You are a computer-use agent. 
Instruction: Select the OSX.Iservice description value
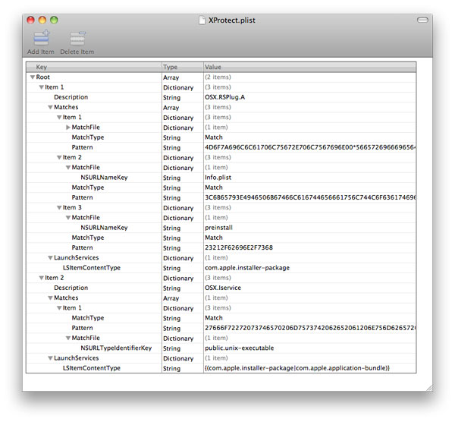(223, 288)
